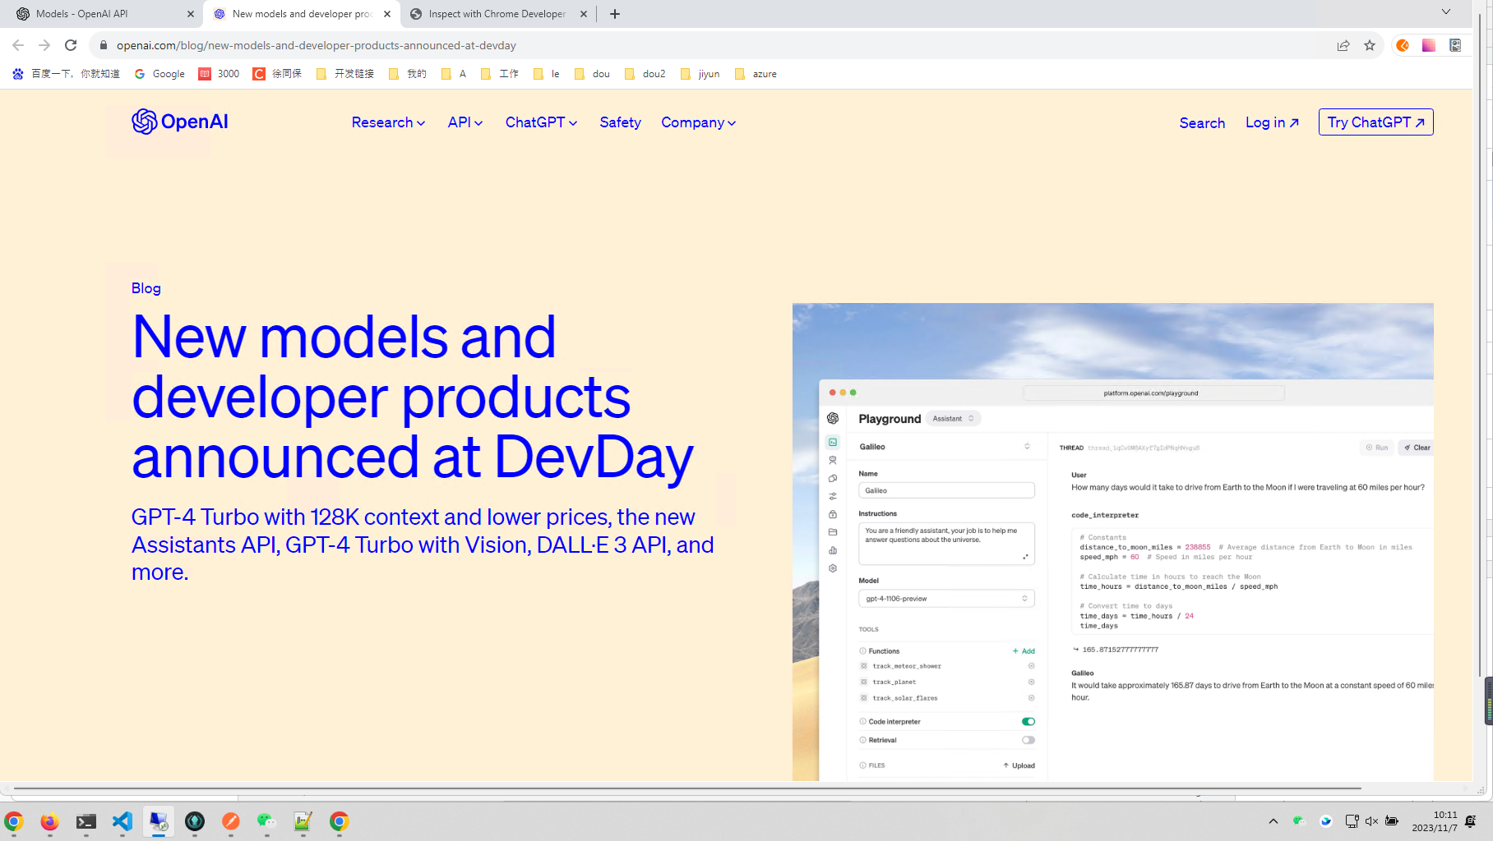Open Visual Studio Code from the taskbar

pos(122,821)
